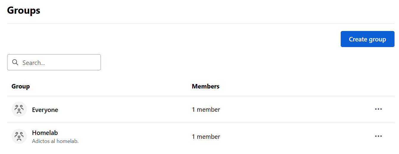The image size is (399, 154).
Task: Expand the actions dropdown for Homelab
Action: coord(378,136)
